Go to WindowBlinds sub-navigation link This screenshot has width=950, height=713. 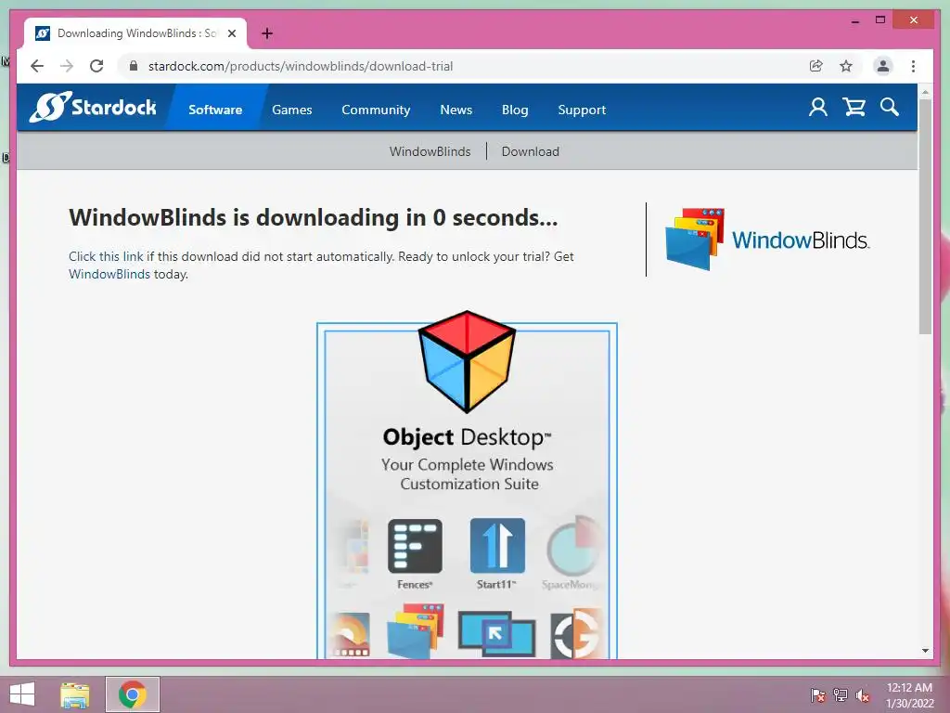click(430, 151)
